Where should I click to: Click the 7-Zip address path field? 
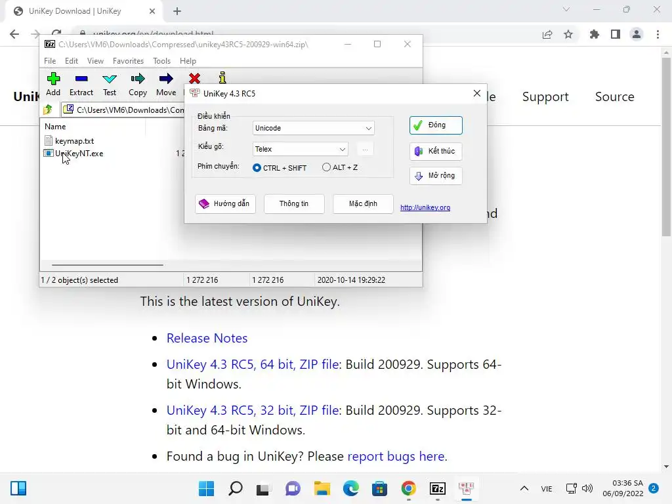[x=123, y=110]
